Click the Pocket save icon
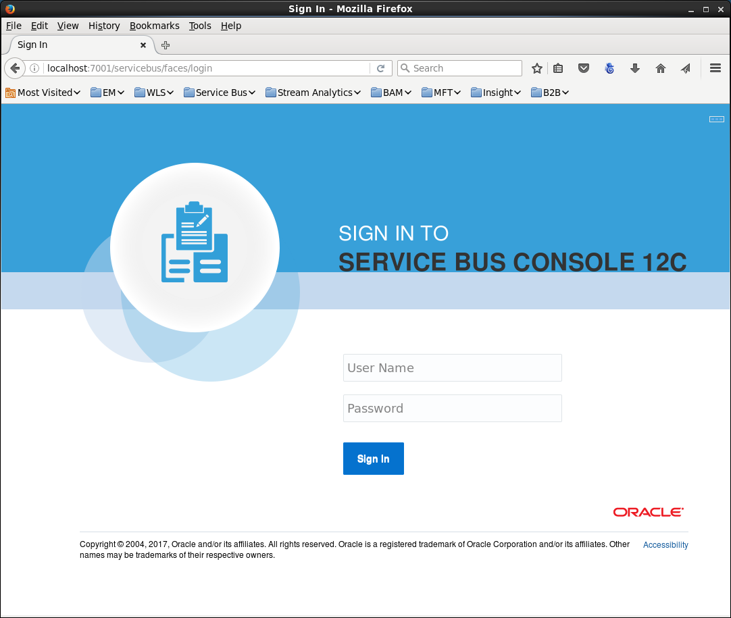This screenshot has height=618, width=731. pyautogui.click(x=584, y=68)
